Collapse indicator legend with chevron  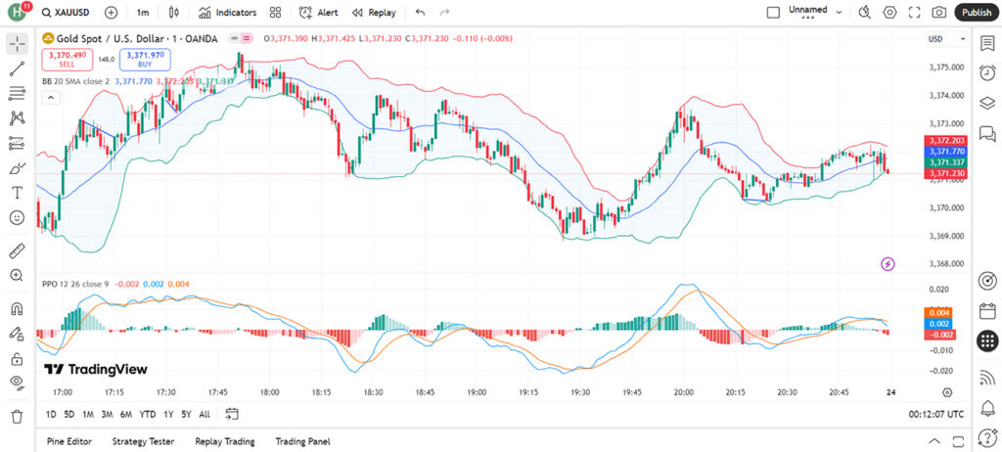[x=51, y=98]
